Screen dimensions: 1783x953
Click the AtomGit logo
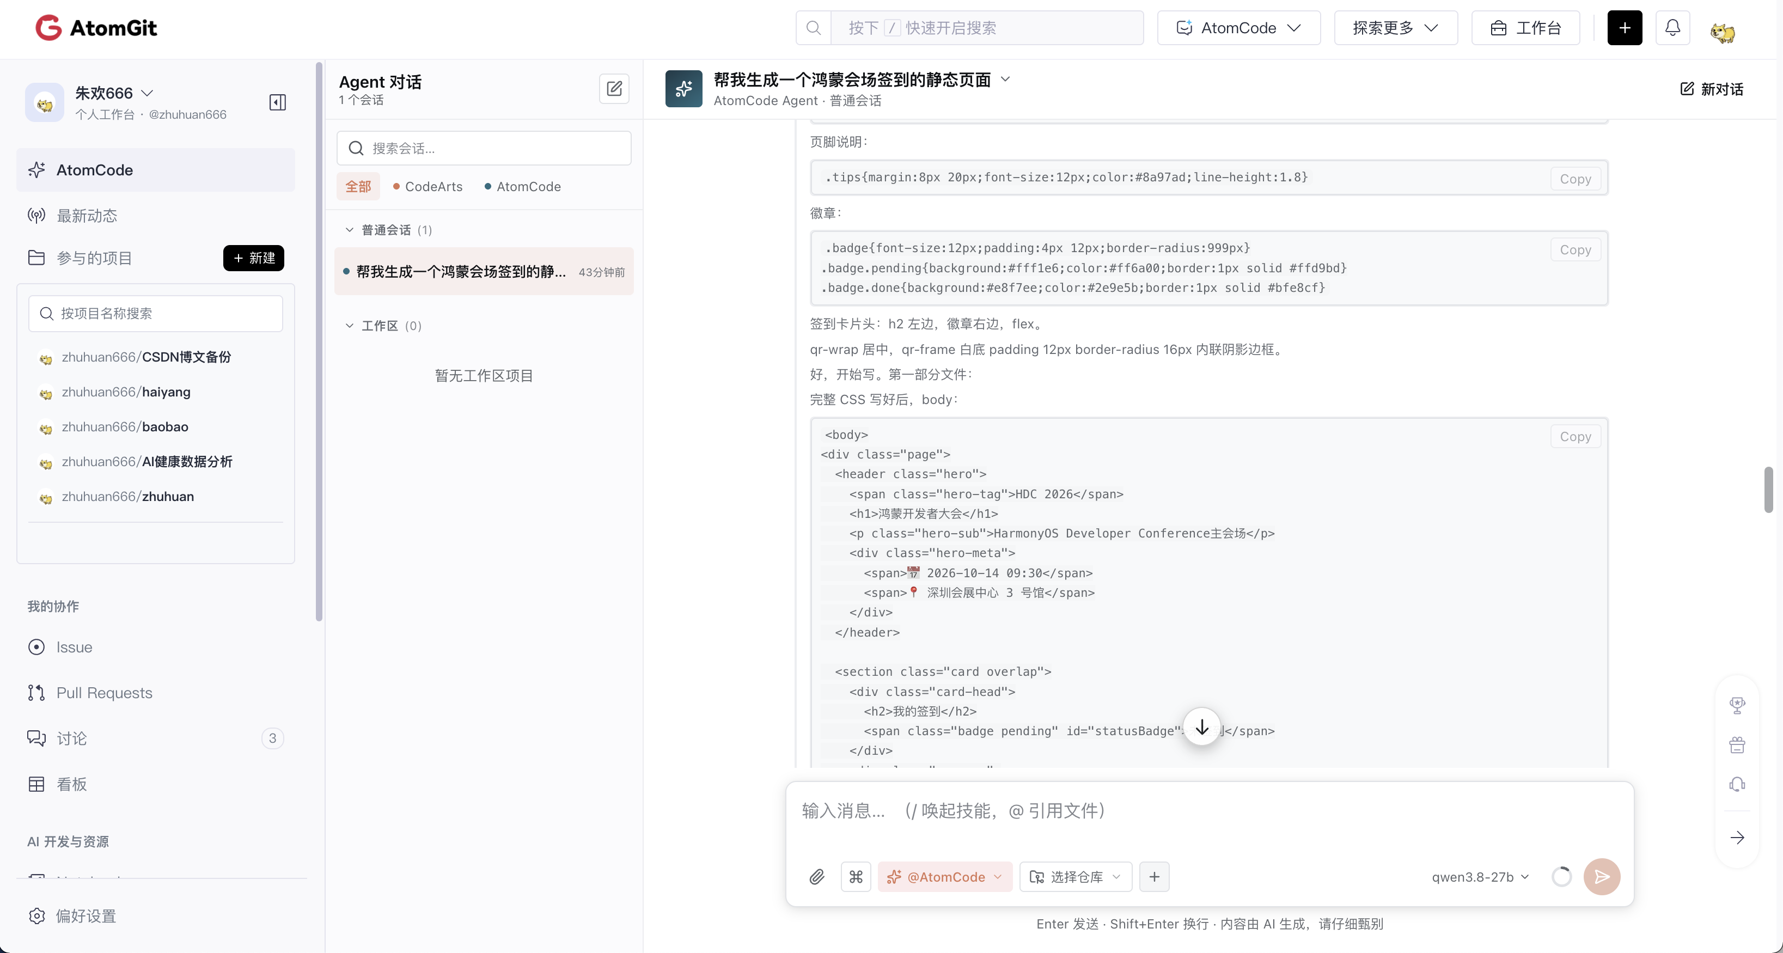click(96, 28)
